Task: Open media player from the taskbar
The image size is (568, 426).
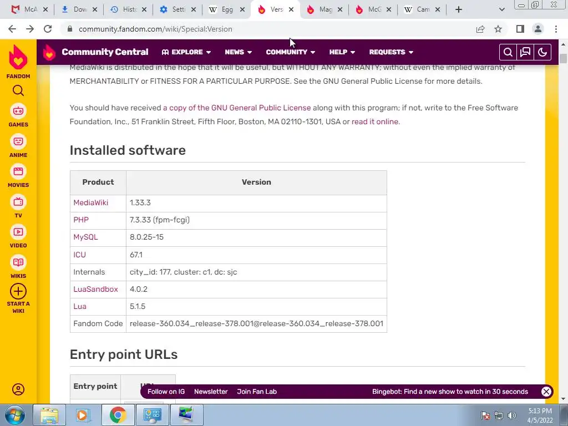Action: pyautogui.click(x=82, y=415)
